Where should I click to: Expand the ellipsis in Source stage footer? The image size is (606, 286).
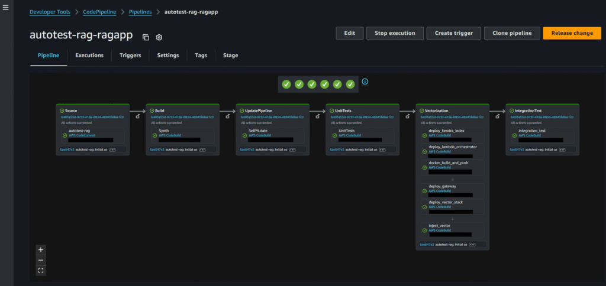112,150
